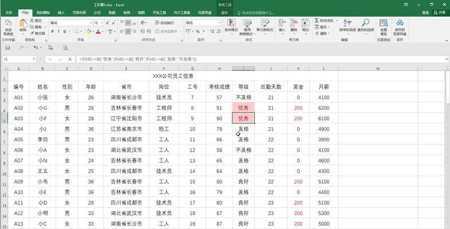The height and width of the screenshot is (229, 450).
Task: Open the font name dropdown
Action: pos(91,23)
